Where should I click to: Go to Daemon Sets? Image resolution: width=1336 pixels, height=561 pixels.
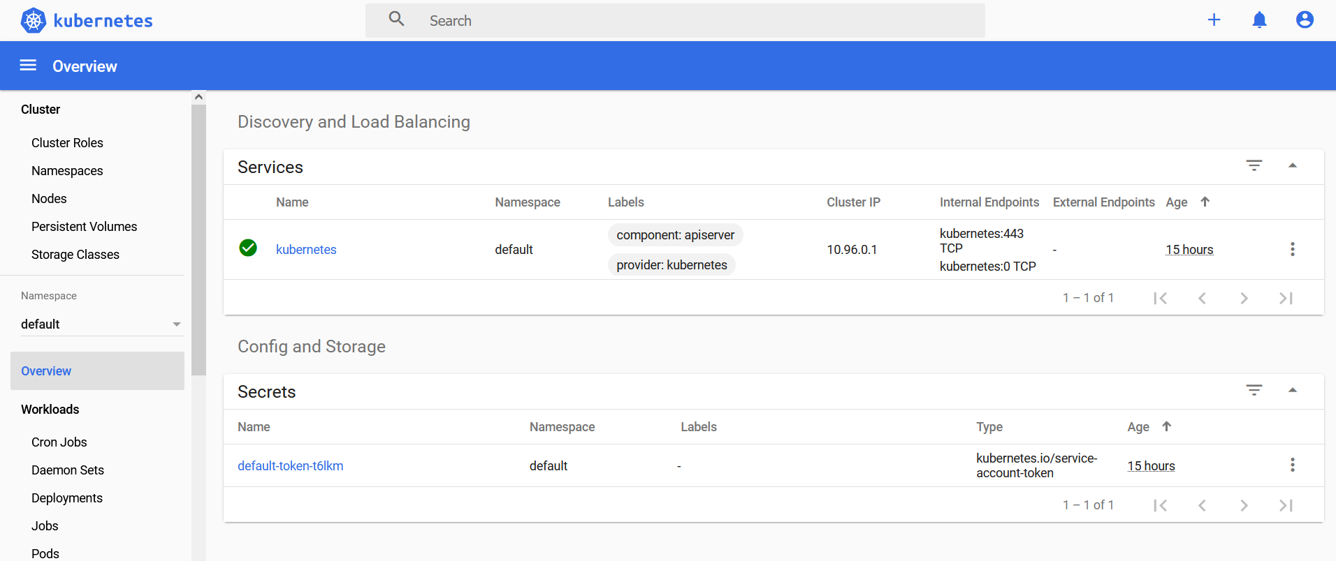pyautogui.click(x=68, y=470)
